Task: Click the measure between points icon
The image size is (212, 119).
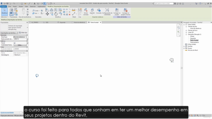Action: click(74, 14)
